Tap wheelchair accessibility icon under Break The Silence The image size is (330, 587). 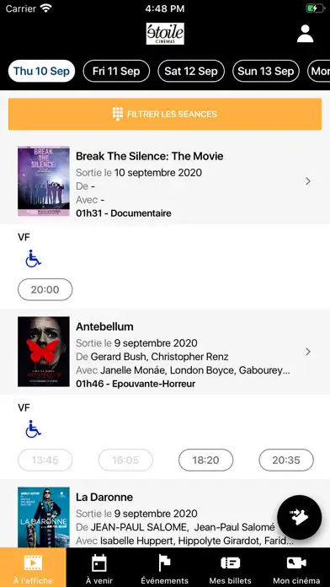point(34,259)
